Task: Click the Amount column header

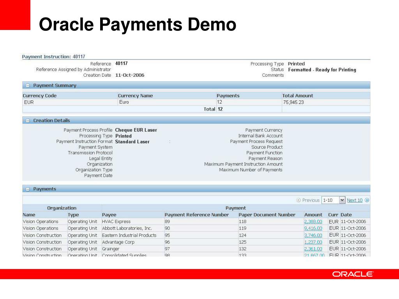Action: coord(313,215)
